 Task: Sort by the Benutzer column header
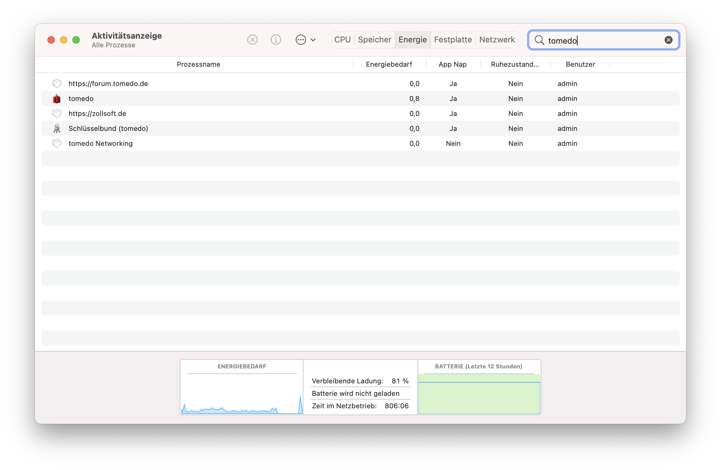click(x=580, y=64)
